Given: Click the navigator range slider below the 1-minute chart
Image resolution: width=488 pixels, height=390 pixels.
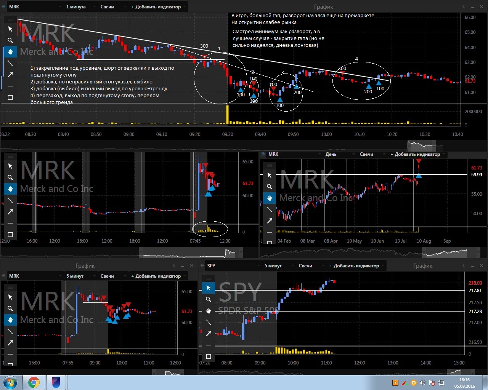Looking at the screenshot, I should [x=421, y=146].
